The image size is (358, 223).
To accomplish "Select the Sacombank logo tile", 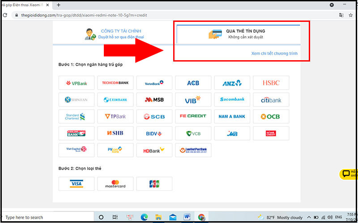I will pos(232,99).
